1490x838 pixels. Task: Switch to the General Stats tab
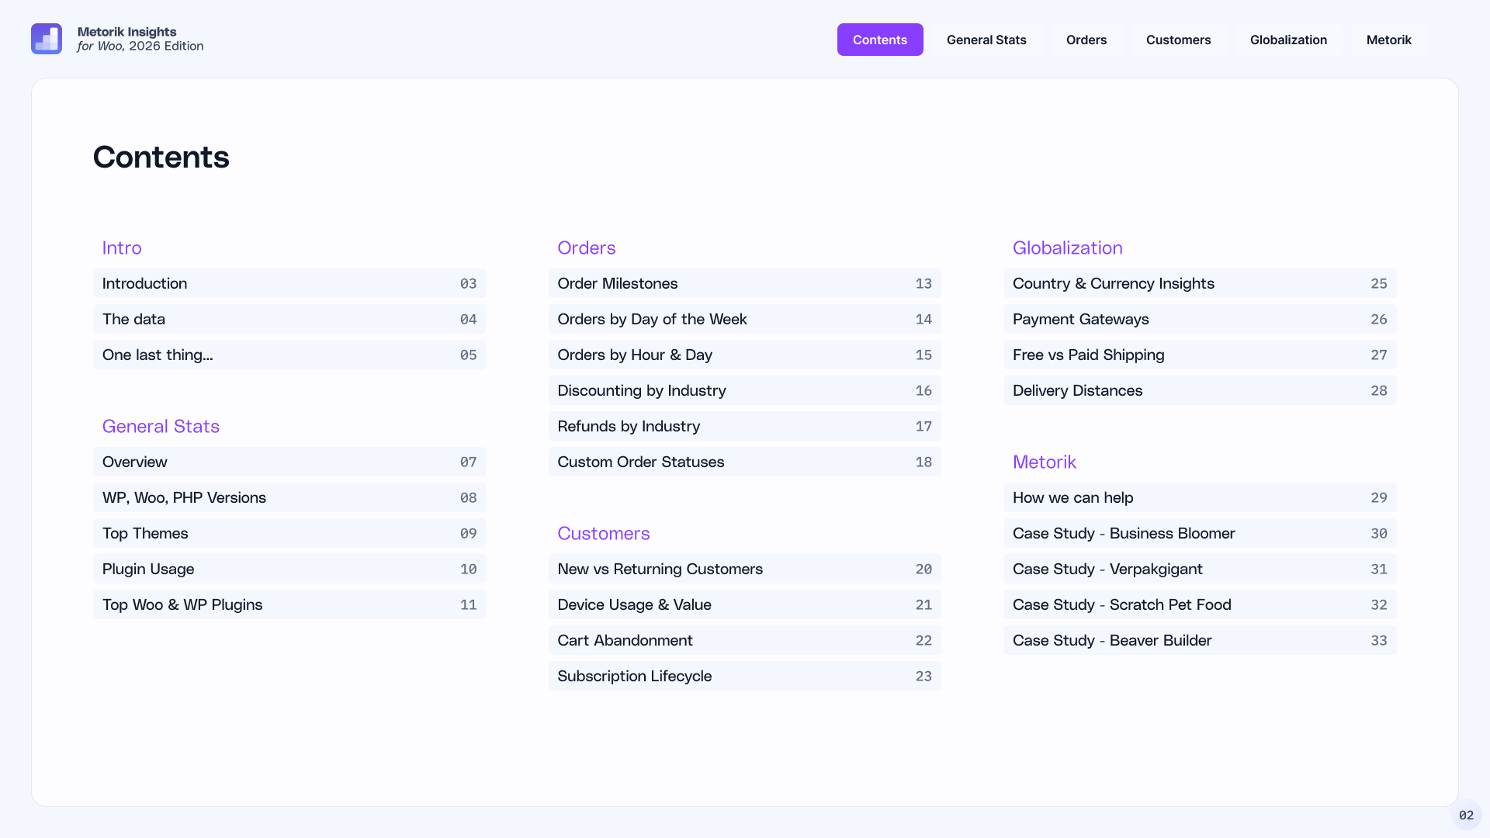click(986, 40)
